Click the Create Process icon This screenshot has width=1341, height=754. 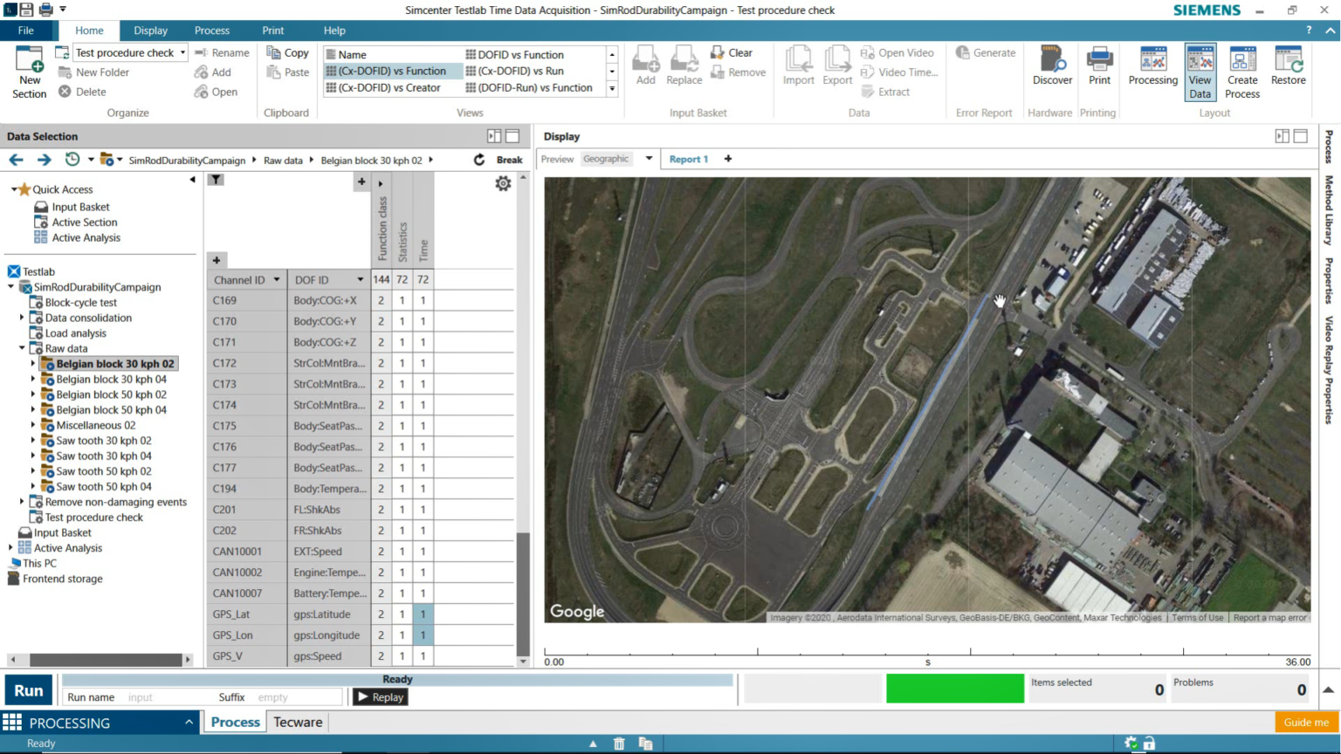[1241, 72]
